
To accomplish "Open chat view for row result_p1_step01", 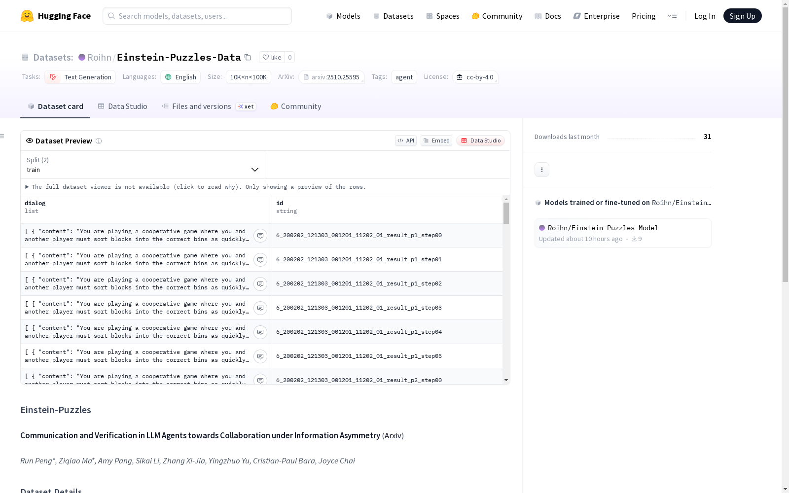I will pos(260,260).
